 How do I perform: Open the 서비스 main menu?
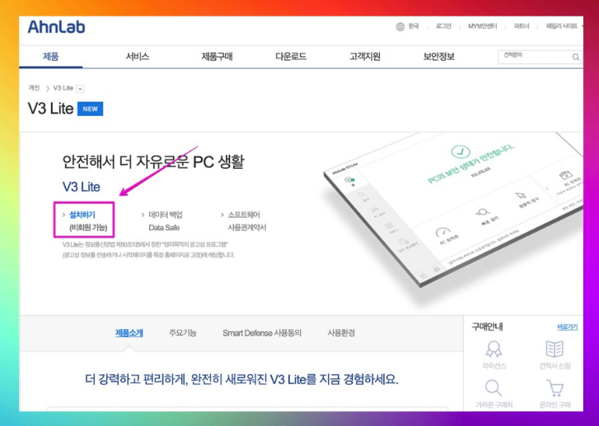click(x=138, y=57)
